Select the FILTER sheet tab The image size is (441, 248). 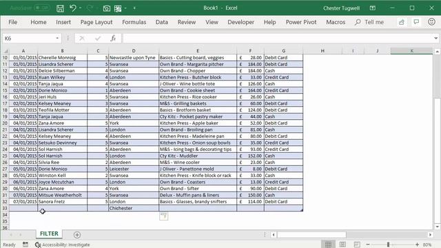click(49, 234)
